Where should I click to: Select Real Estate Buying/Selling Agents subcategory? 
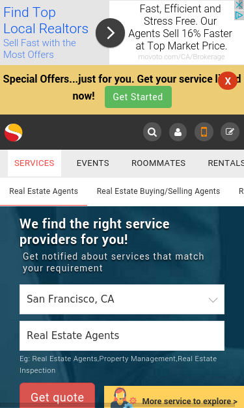click(x=158, y=191)
